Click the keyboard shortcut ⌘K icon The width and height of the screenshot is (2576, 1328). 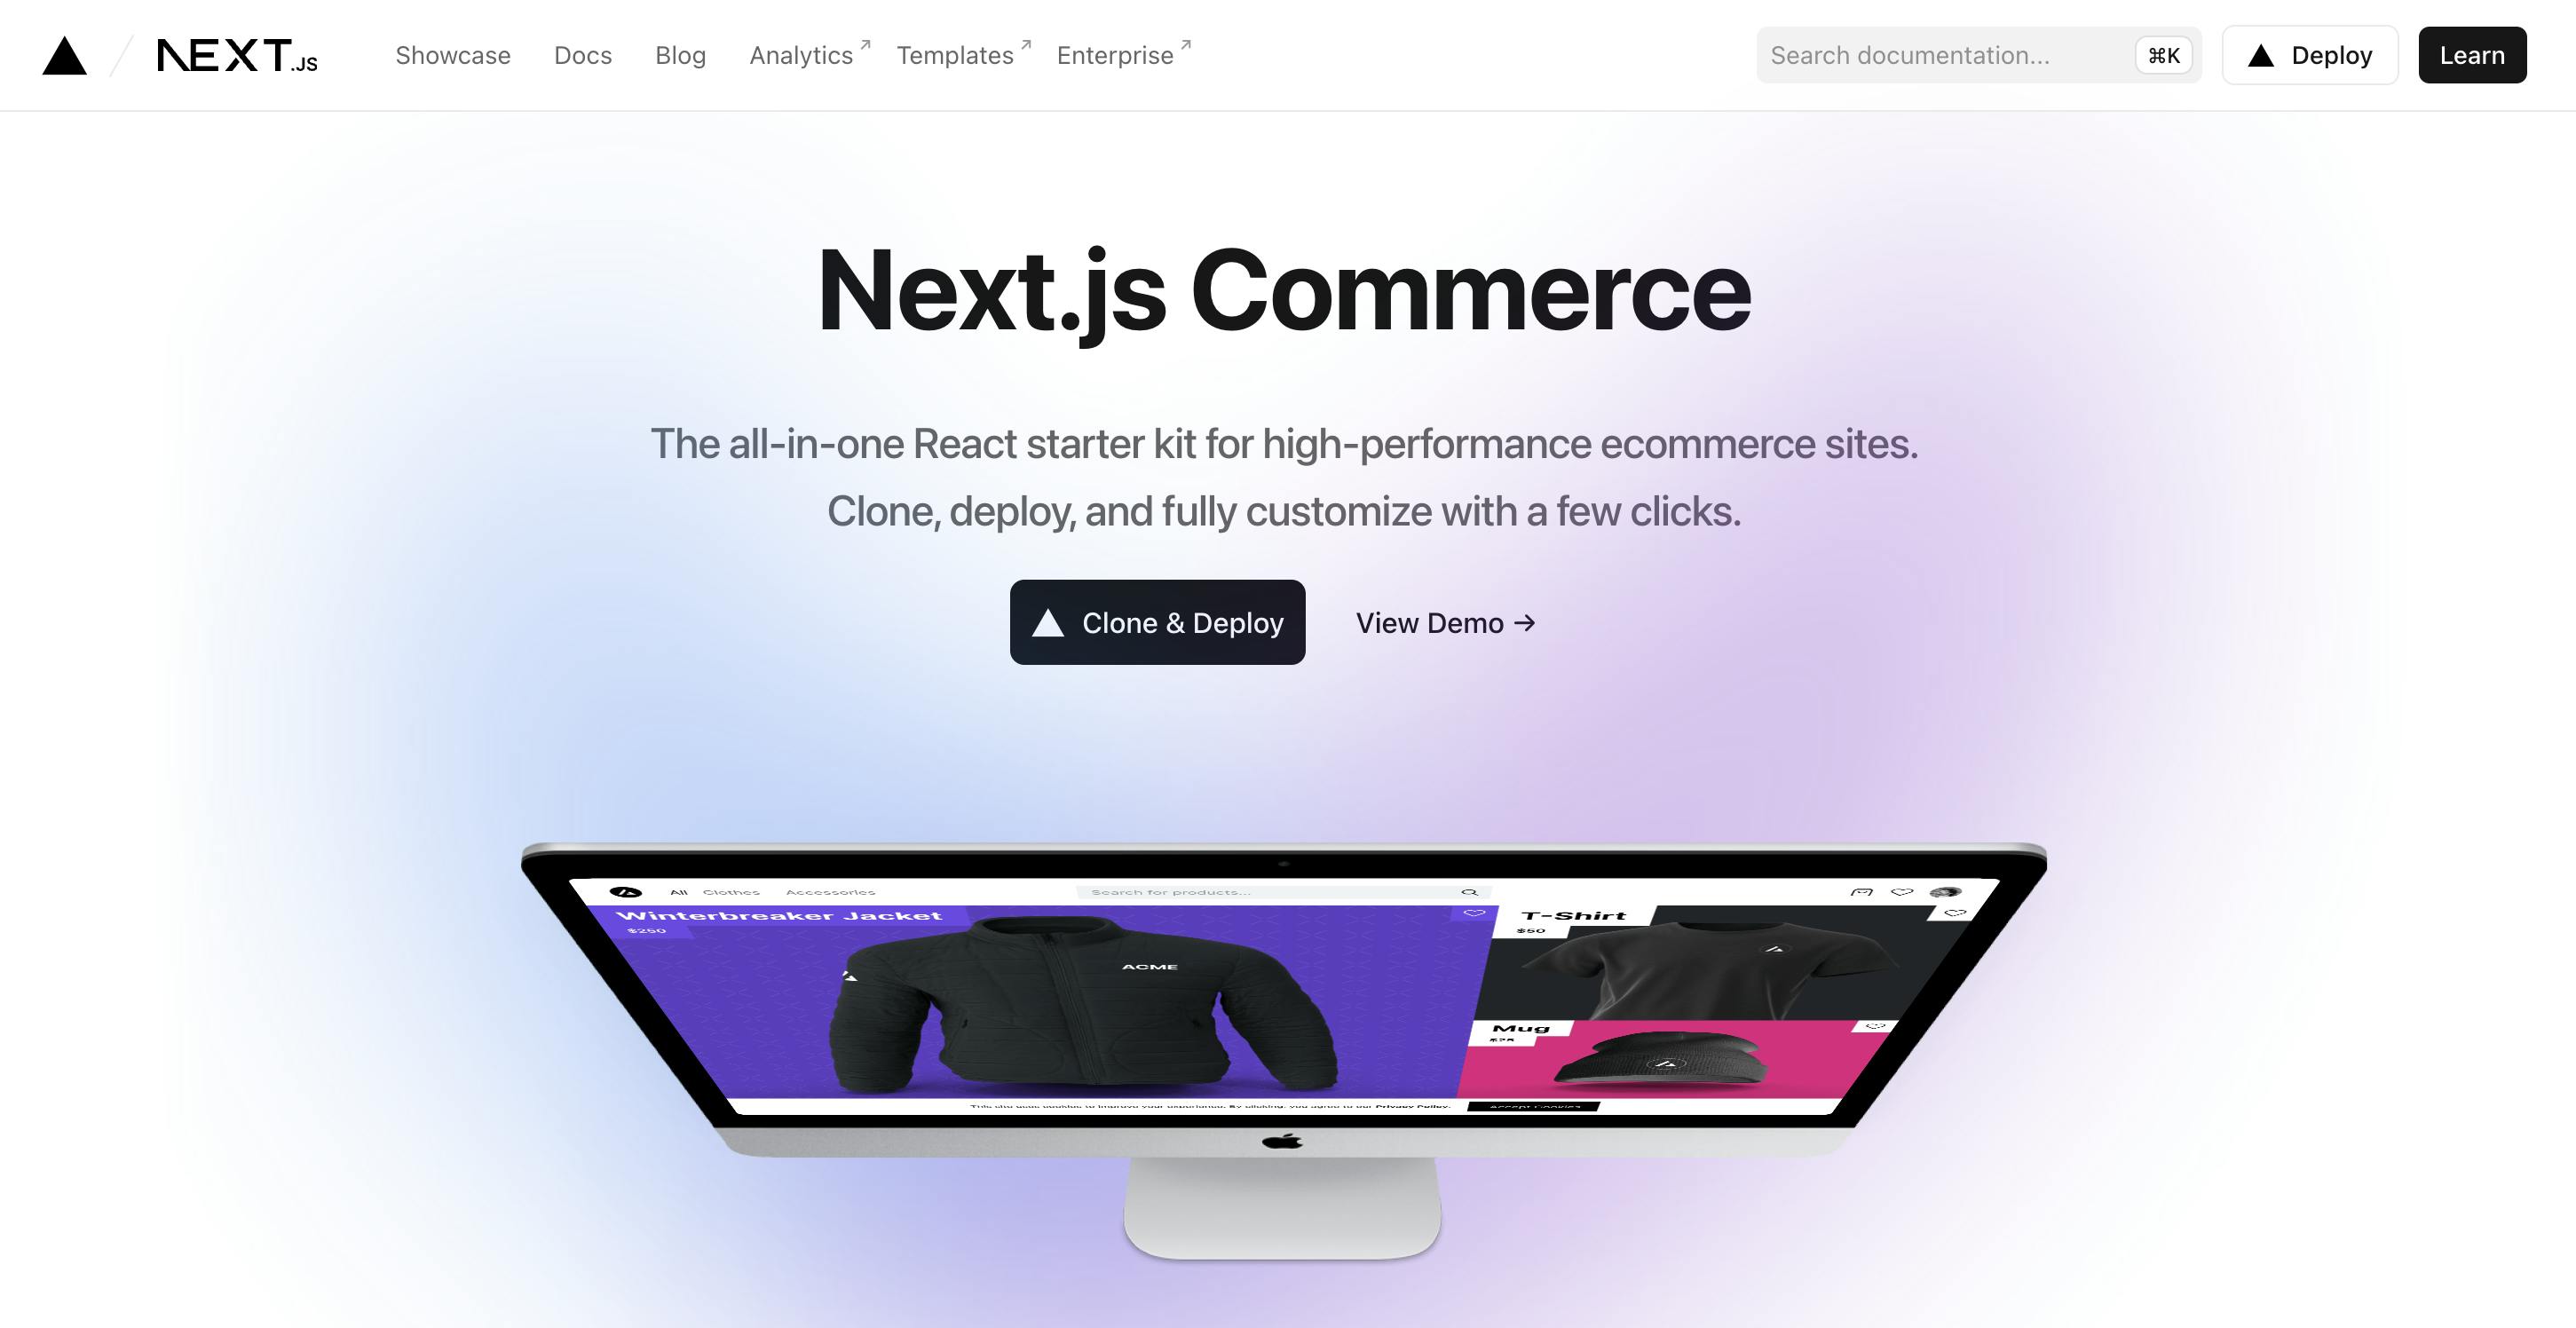(2162, 54)
